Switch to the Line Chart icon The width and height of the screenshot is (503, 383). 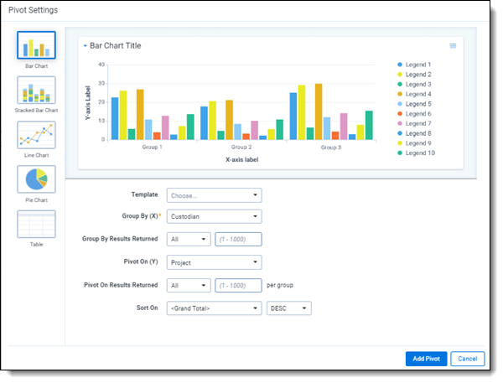(36, 135)
